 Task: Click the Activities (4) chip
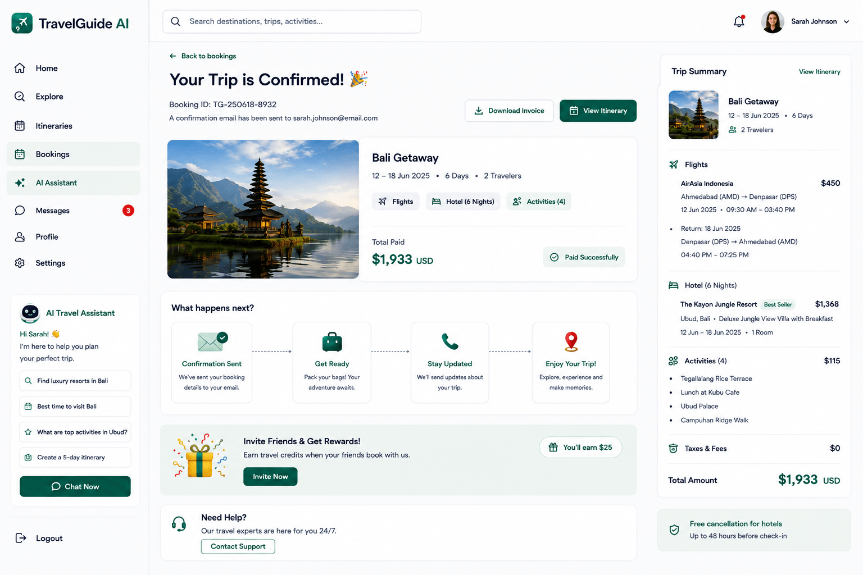539,202
